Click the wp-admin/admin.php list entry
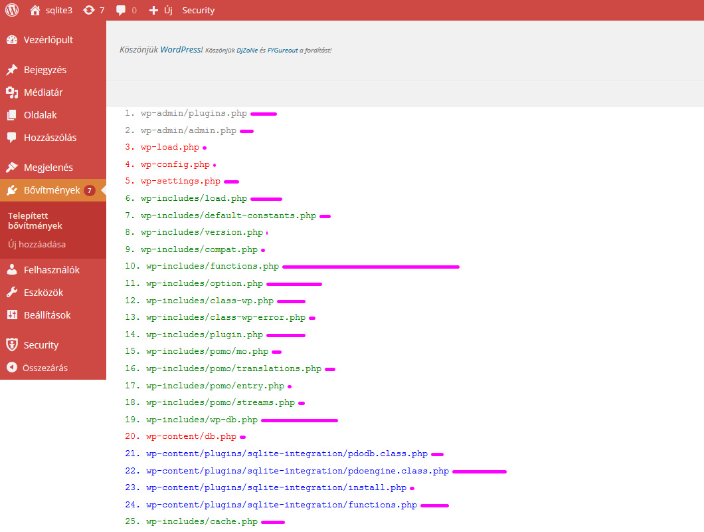Image resolution: width=704 pixels, height=532 pixels. (189, 130)
